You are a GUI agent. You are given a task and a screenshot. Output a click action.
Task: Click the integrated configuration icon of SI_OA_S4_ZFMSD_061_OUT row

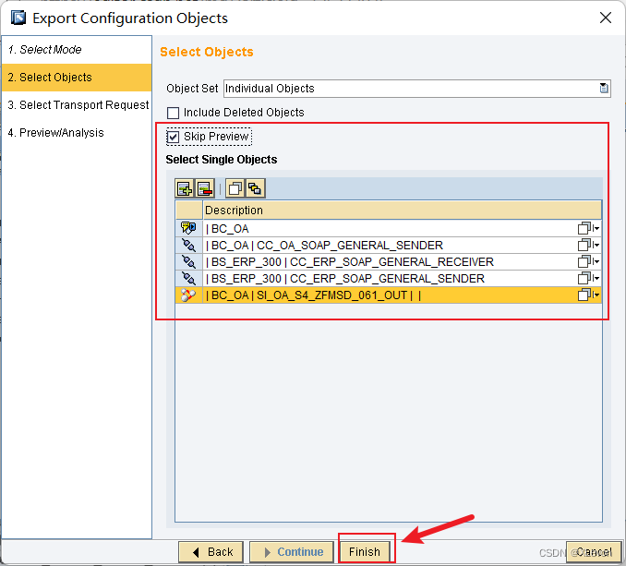point(188,295)
